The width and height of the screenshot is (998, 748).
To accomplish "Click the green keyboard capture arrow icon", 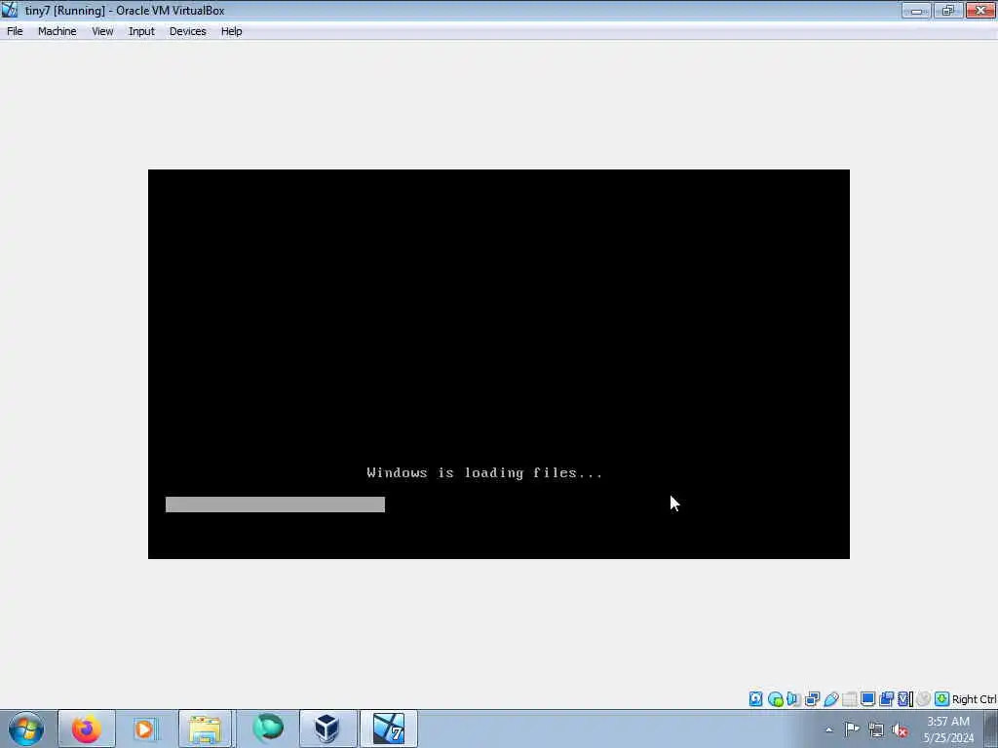I will click(942, 699).
